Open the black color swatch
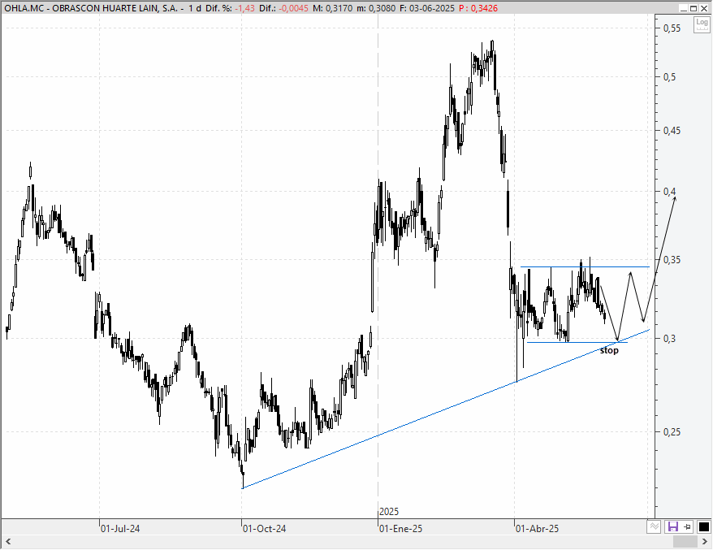Screen dimensions: 713x550 703,526
